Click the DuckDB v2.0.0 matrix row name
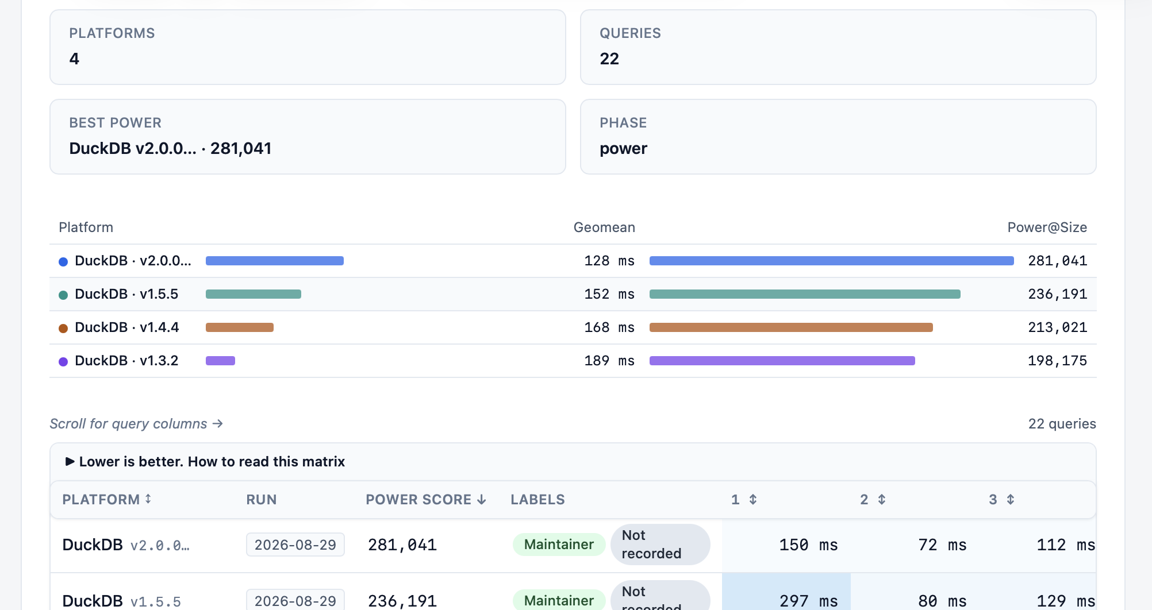The height and width of the screenshot is (610, 1152). (126, 545)
